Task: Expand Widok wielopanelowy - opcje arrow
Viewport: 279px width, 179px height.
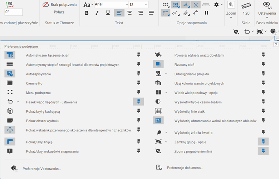Action: point(166,92)
